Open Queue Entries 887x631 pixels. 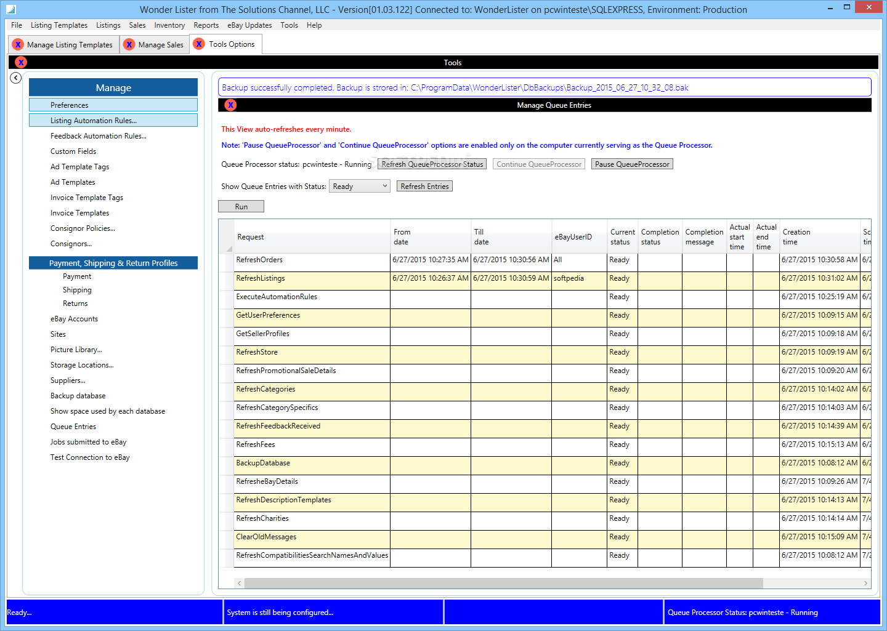click(73, 426)
